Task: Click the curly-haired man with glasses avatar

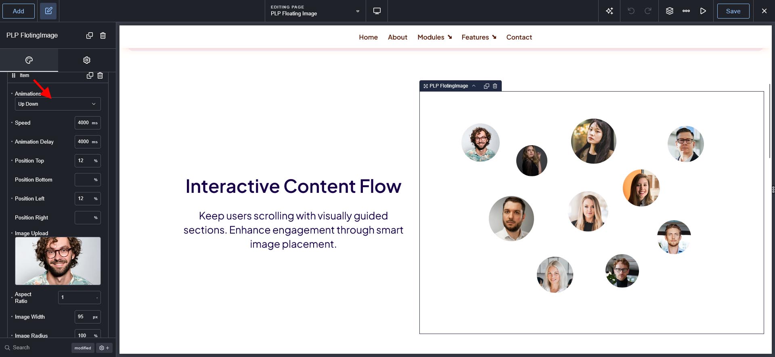Action: [x=480, y=142]
